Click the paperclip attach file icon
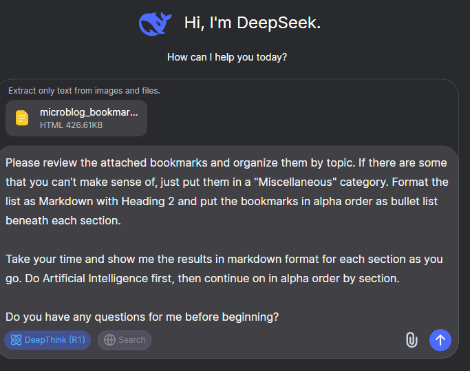The image size is (470, 371). (x=411, y=339)
